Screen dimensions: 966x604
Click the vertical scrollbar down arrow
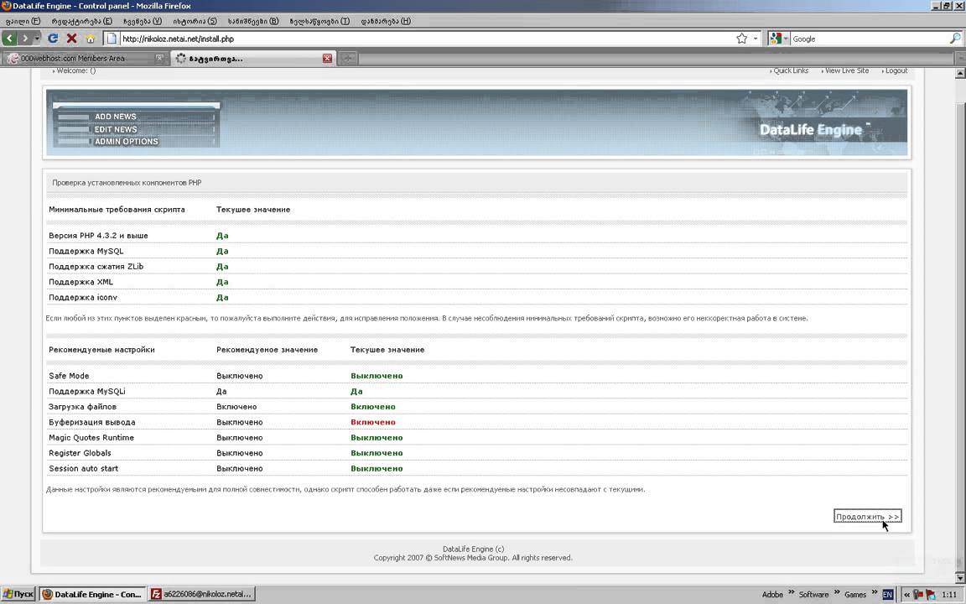point(960,577)
